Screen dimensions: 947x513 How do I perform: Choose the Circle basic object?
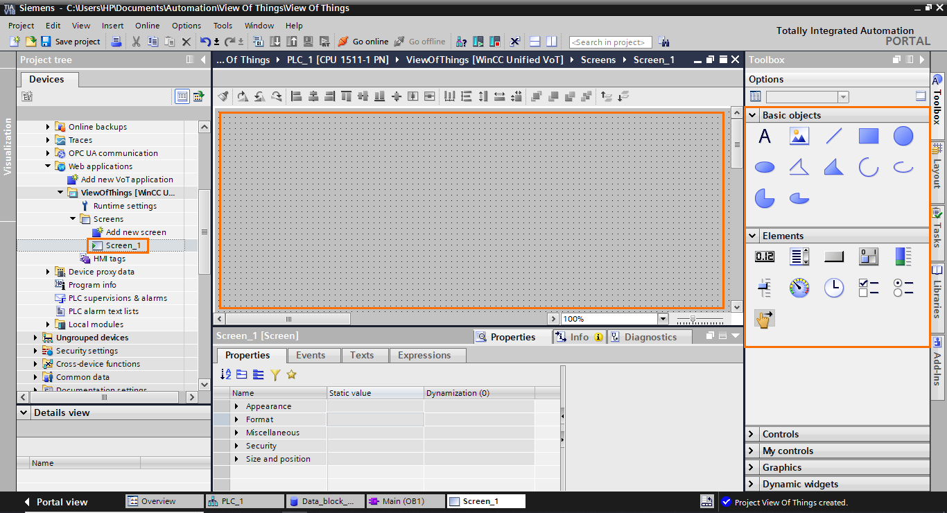click(903, 137)
